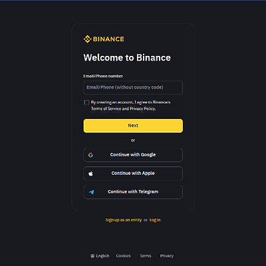
Task: Click the yellow Next button
Action: pos(133,126)
